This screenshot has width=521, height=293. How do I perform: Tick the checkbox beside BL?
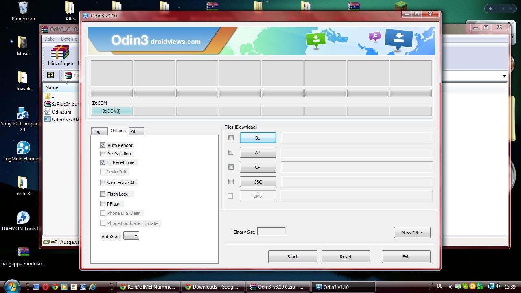231,138
